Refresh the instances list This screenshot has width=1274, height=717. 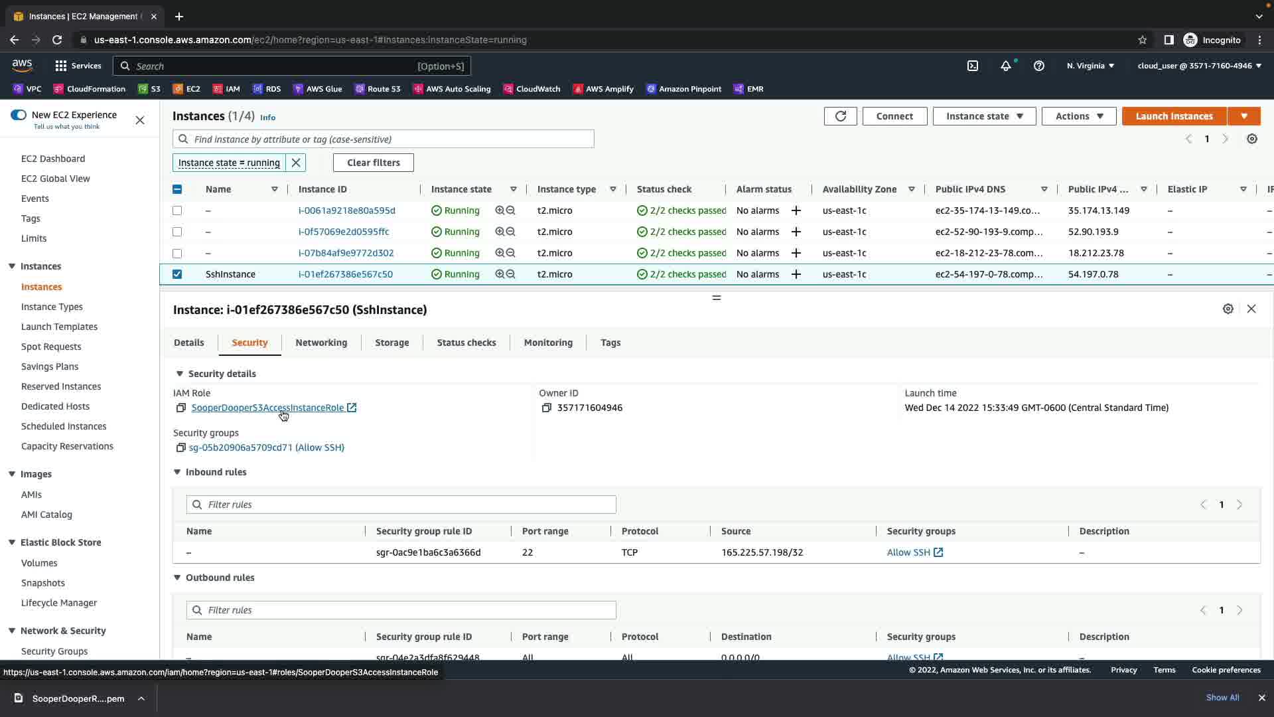pyautogui.click(x=840, y=116)
